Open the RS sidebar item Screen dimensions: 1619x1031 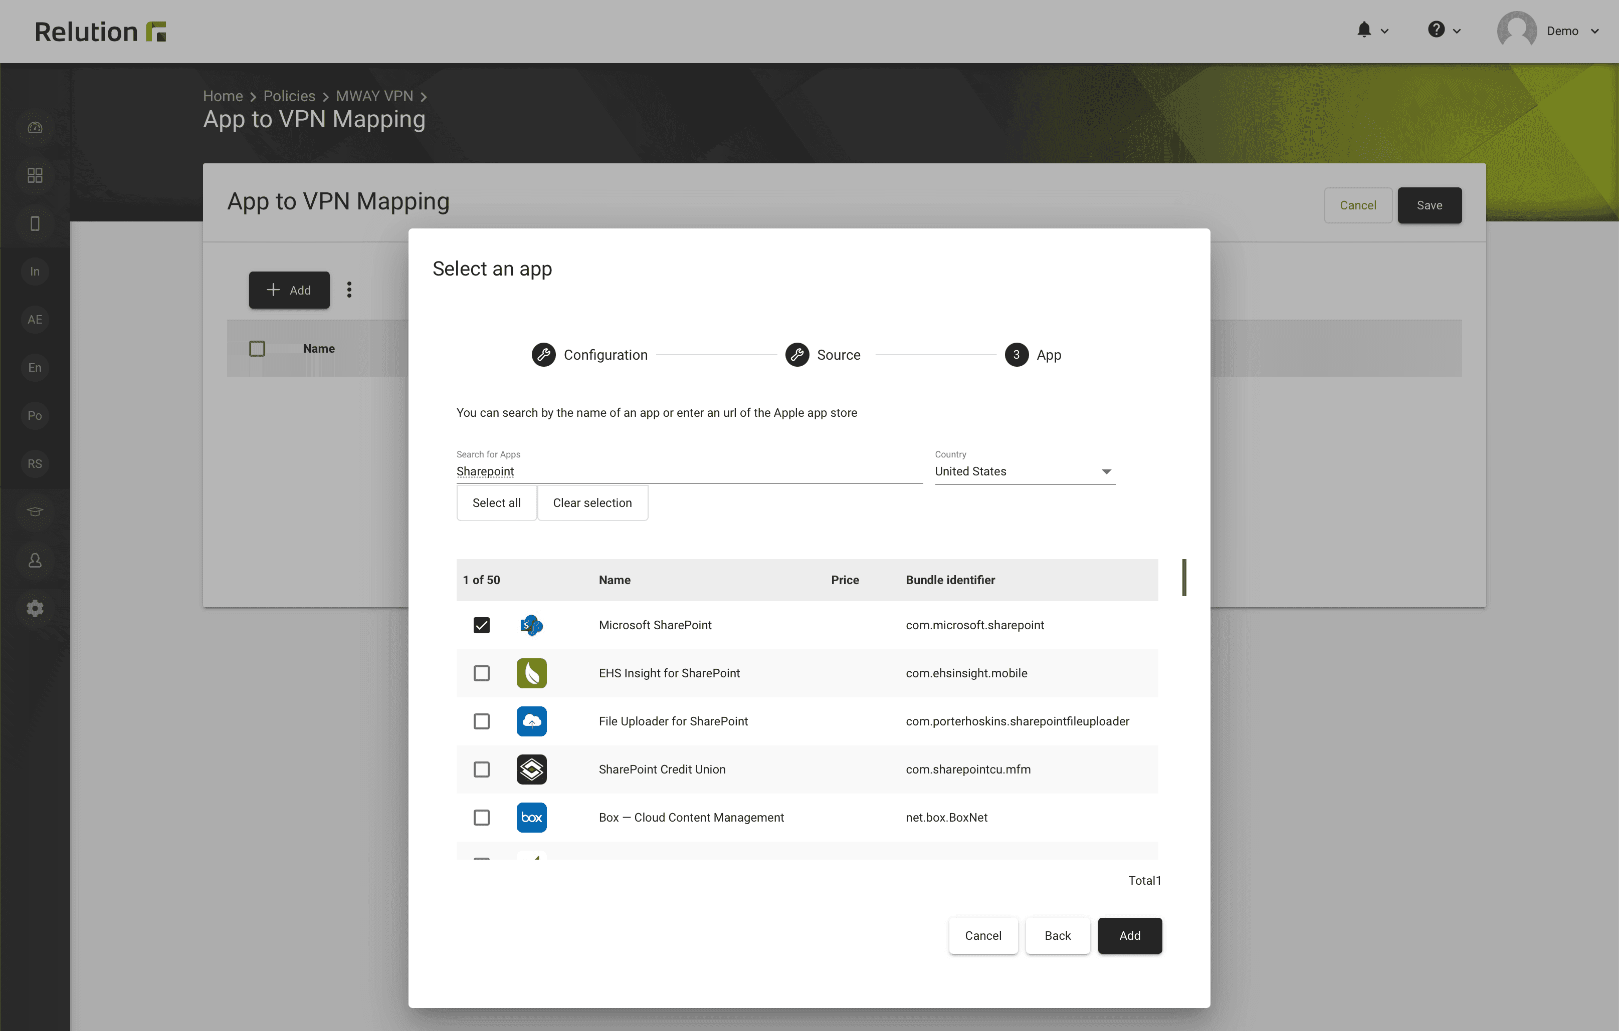[35, 464]
